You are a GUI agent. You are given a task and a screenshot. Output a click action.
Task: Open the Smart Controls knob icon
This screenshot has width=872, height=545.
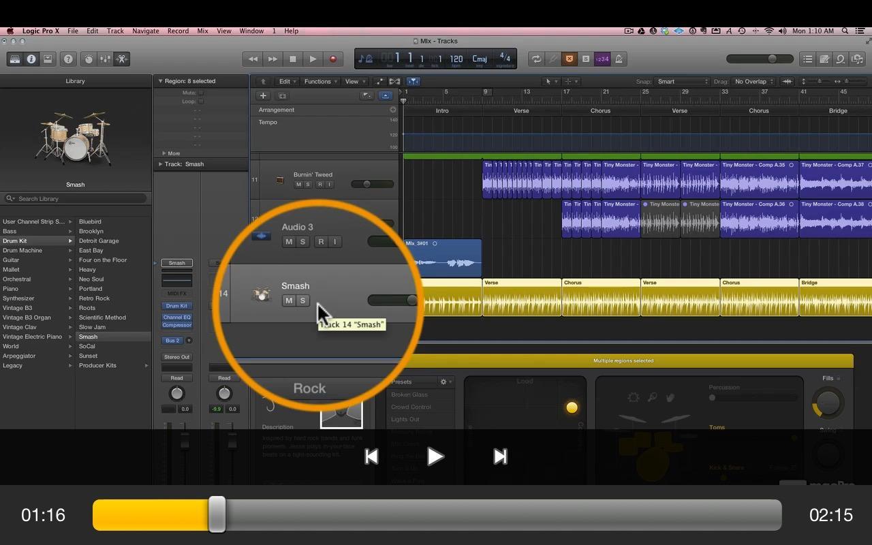tap(89, 59)
